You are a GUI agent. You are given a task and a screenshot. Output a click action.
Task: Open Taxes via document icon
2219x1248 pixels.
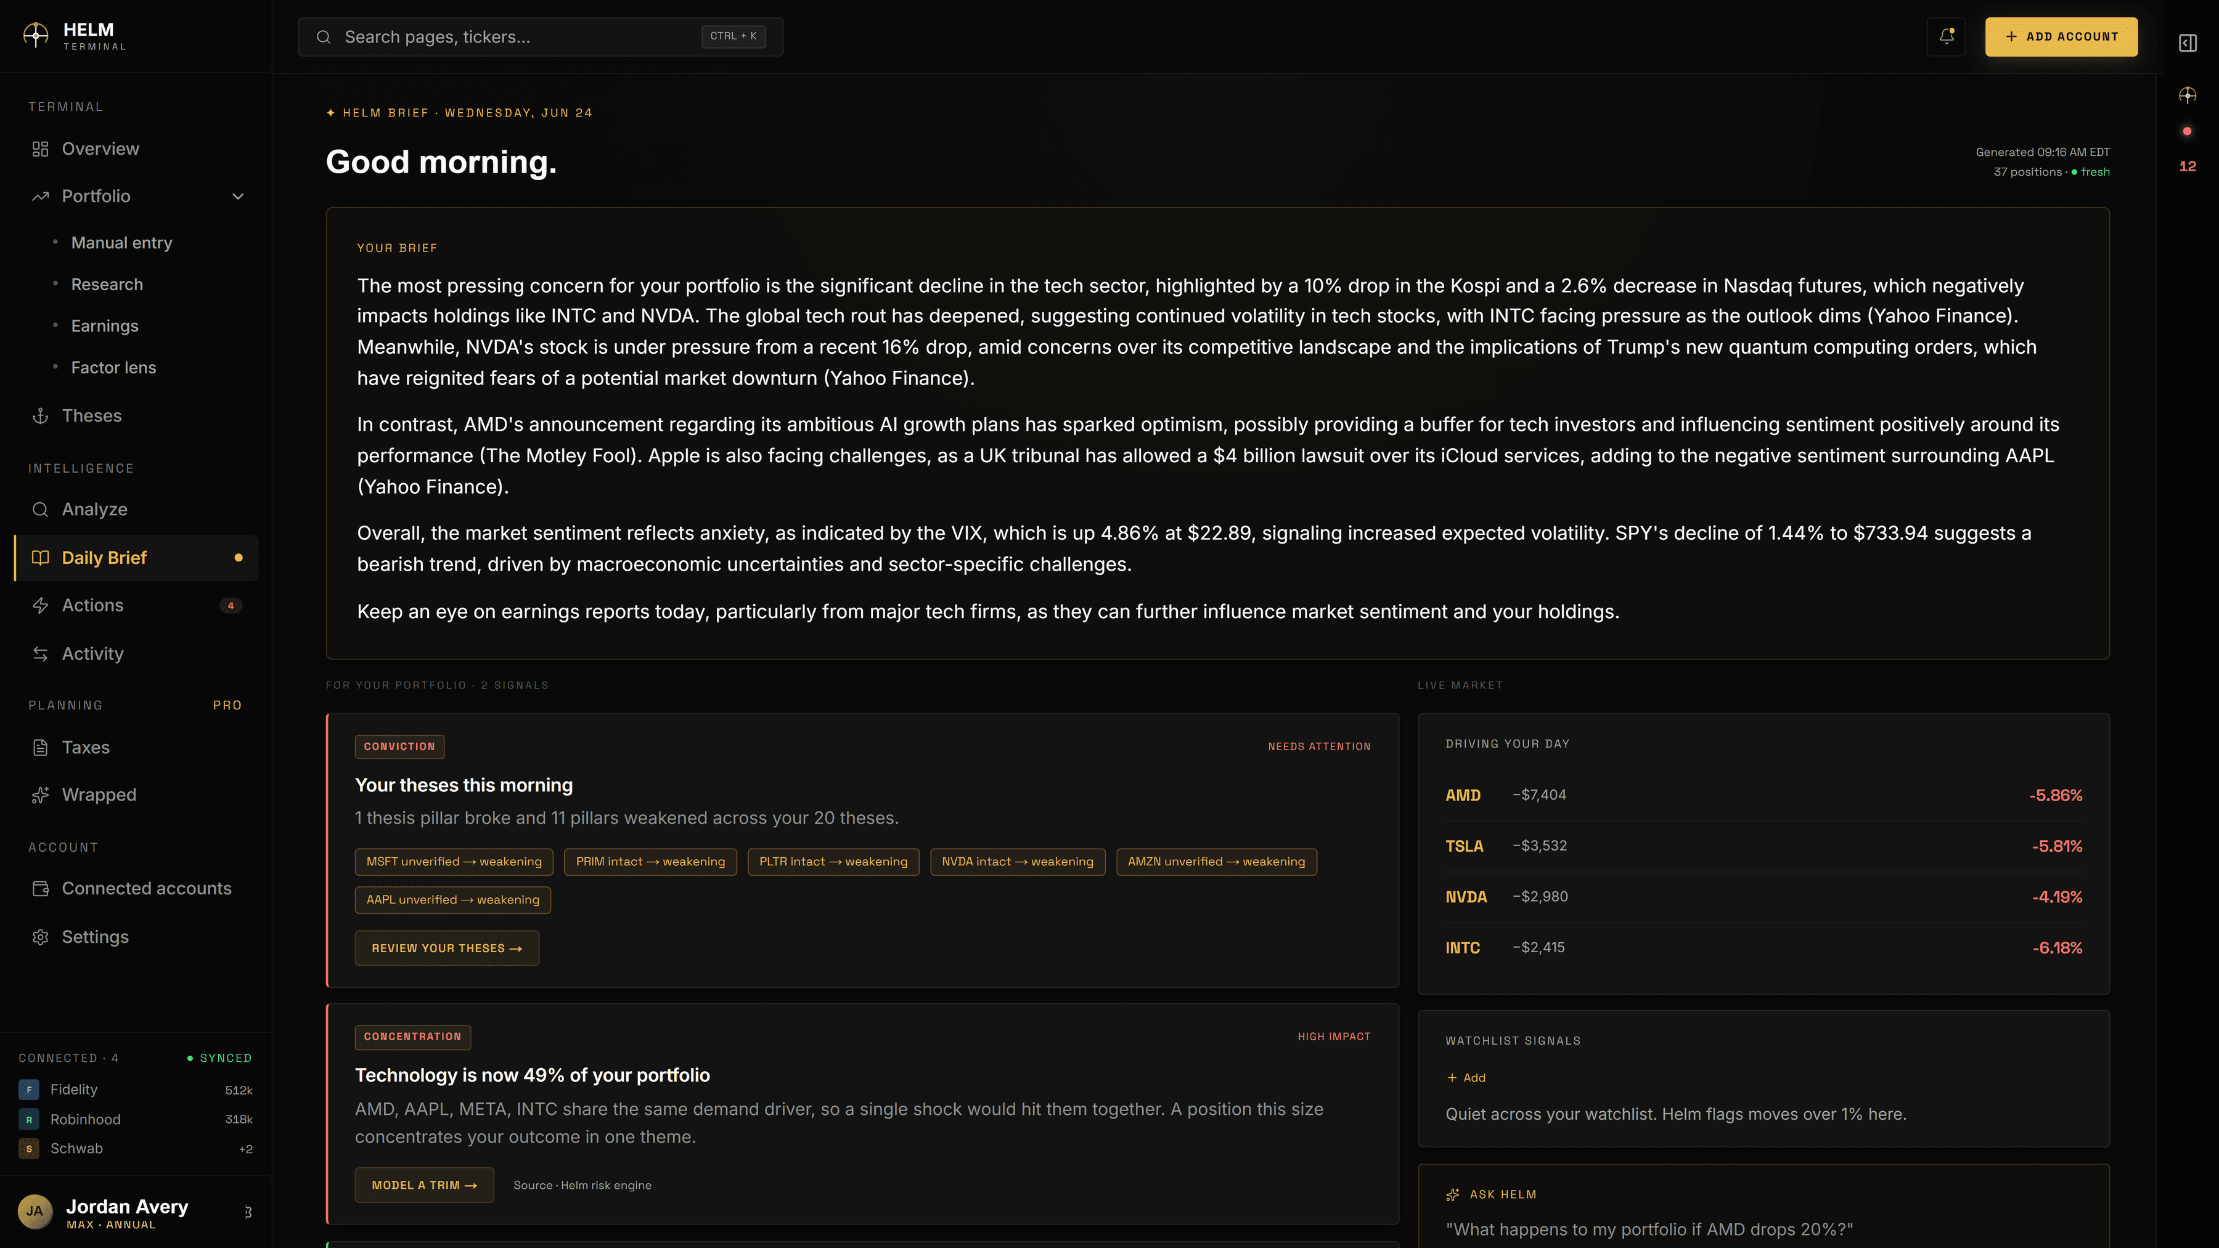[x=41, y=747]
